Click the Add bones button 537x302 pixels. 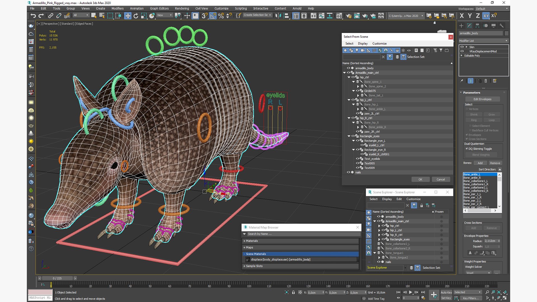click(x=480, y=163)
